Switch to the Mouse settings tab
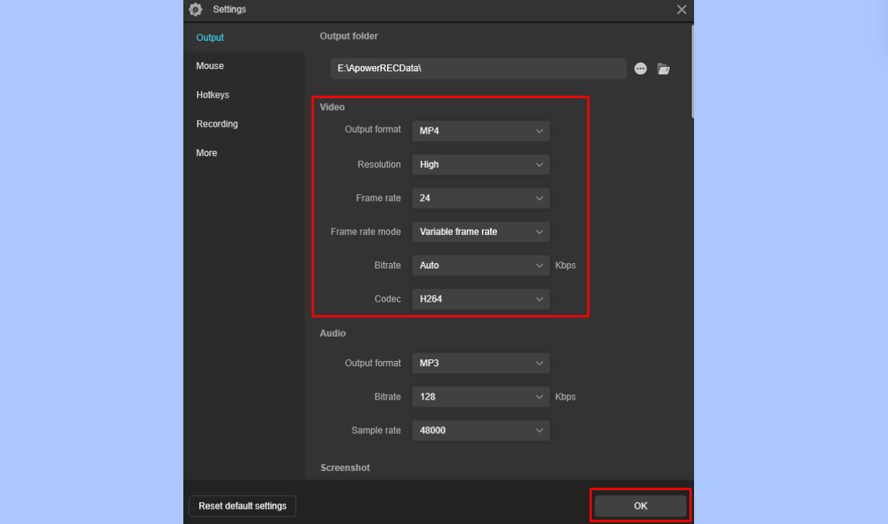The image size is (888, 524). tap(243, 66)
